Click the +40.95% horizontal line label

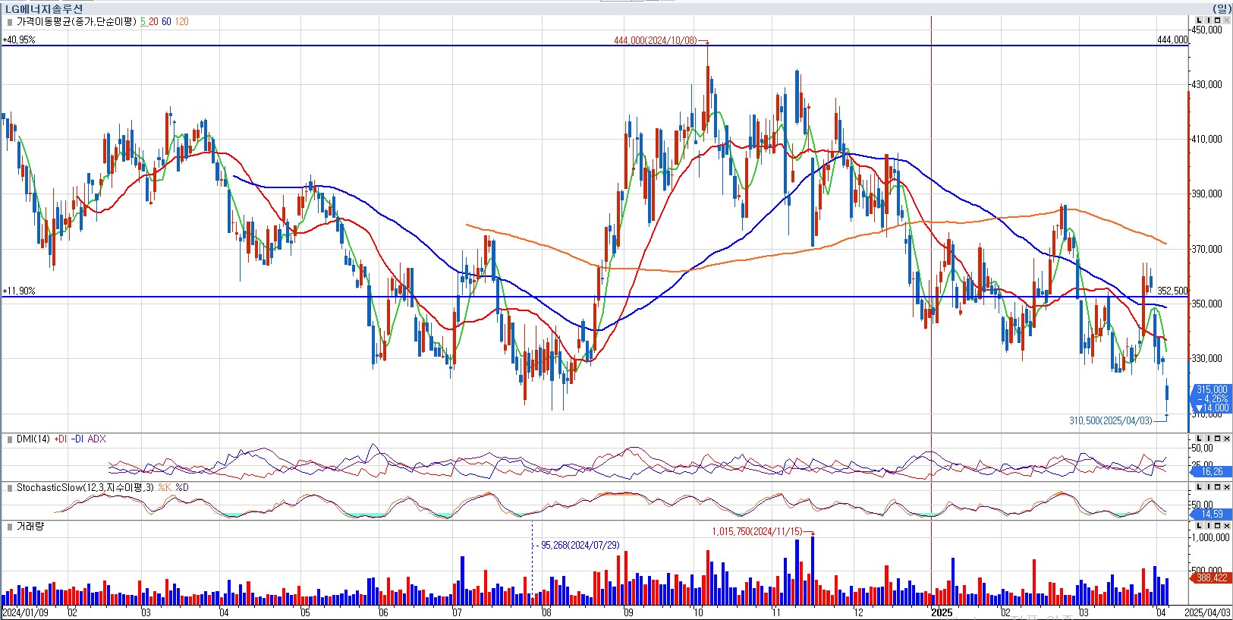pyautogui.click(x=19, y=40)
